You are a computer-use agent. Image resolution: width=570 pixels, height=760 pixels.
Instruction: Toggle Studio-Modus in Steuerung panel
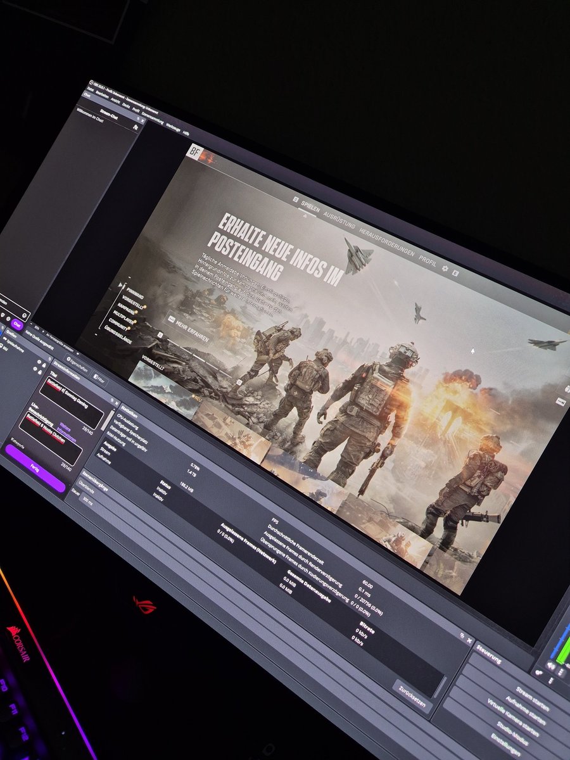[x=513, y=733]
